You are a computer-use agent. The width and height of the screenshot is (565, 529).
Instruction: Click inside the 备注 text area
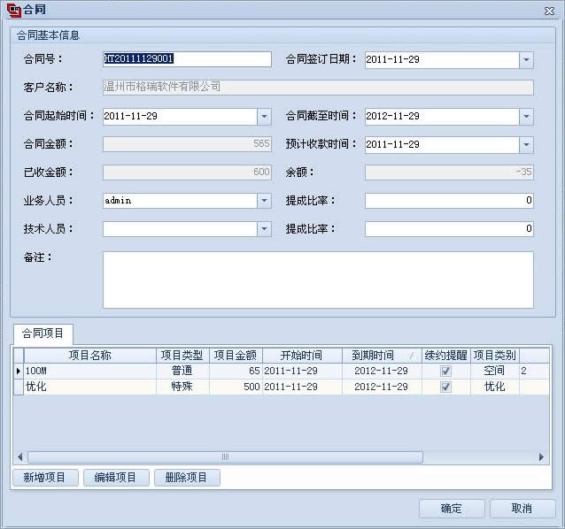(318, 280)
